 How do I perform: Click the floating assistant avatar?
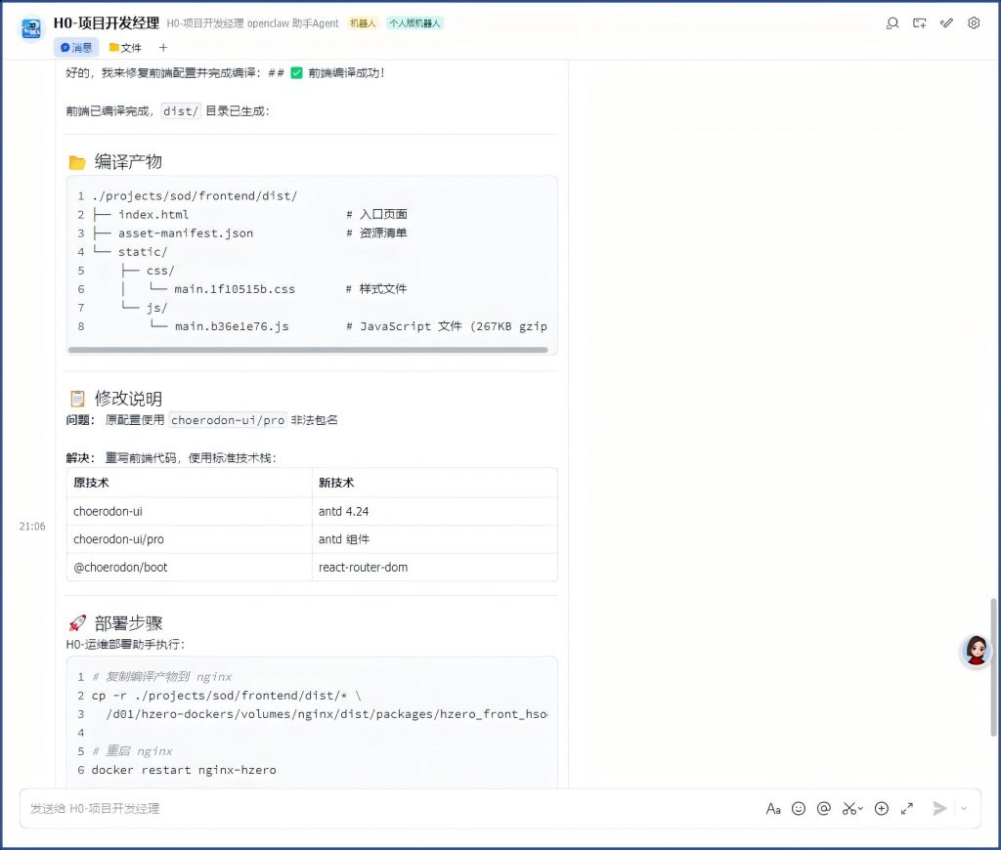[x=976, y=651]
